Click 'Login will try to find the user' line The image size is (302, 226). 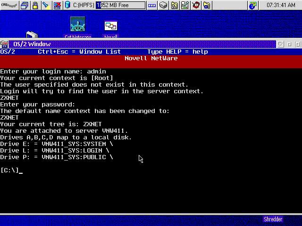[102, 91]
